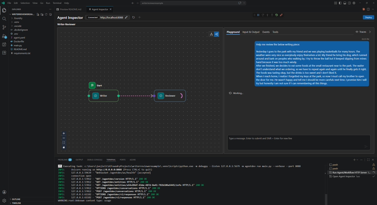The image size is (377, 205).
Task: Switch to the Input & Output tab
Action: 251,32
